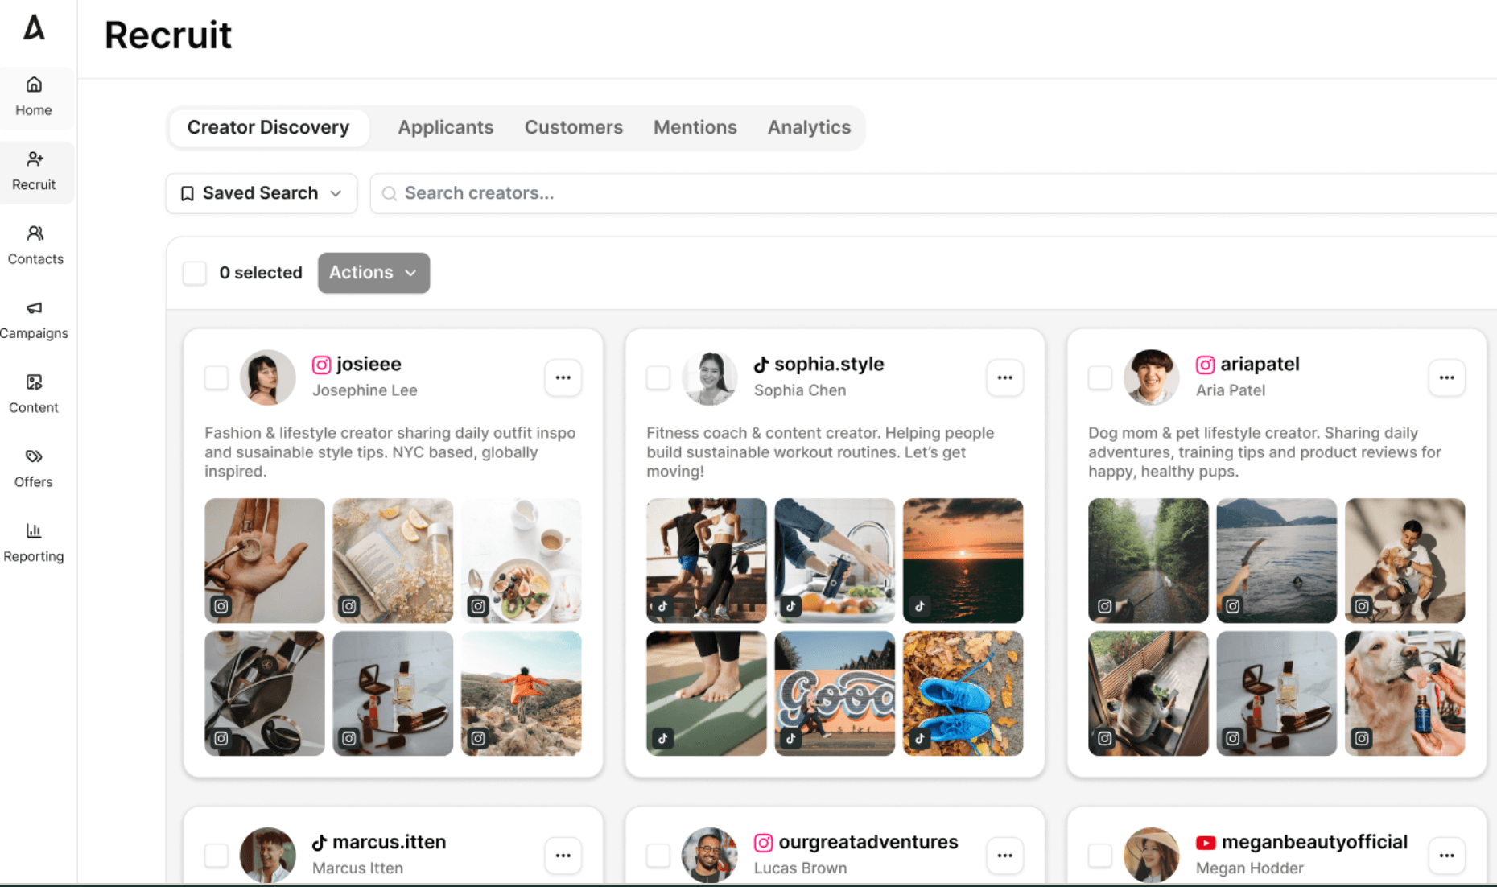The width and height of the screenshot is (1497, 887).
Task: Switch to the Applicants tab
Action: click(446, 127)
